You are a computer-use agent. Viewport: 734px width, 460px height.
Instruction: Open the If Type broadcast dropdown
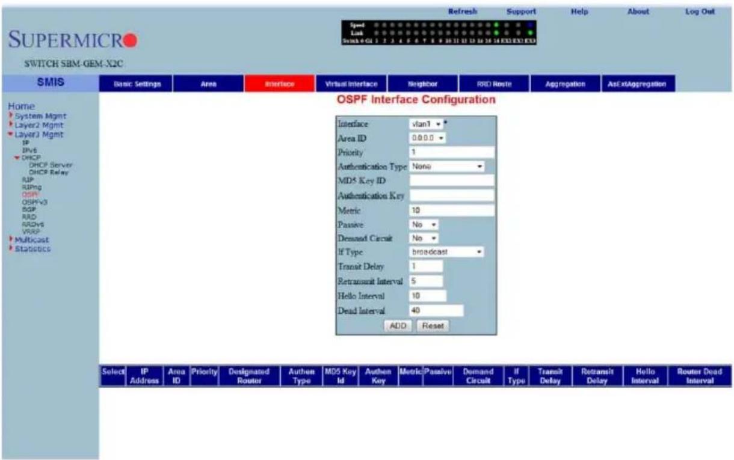(x=447, y=253)
